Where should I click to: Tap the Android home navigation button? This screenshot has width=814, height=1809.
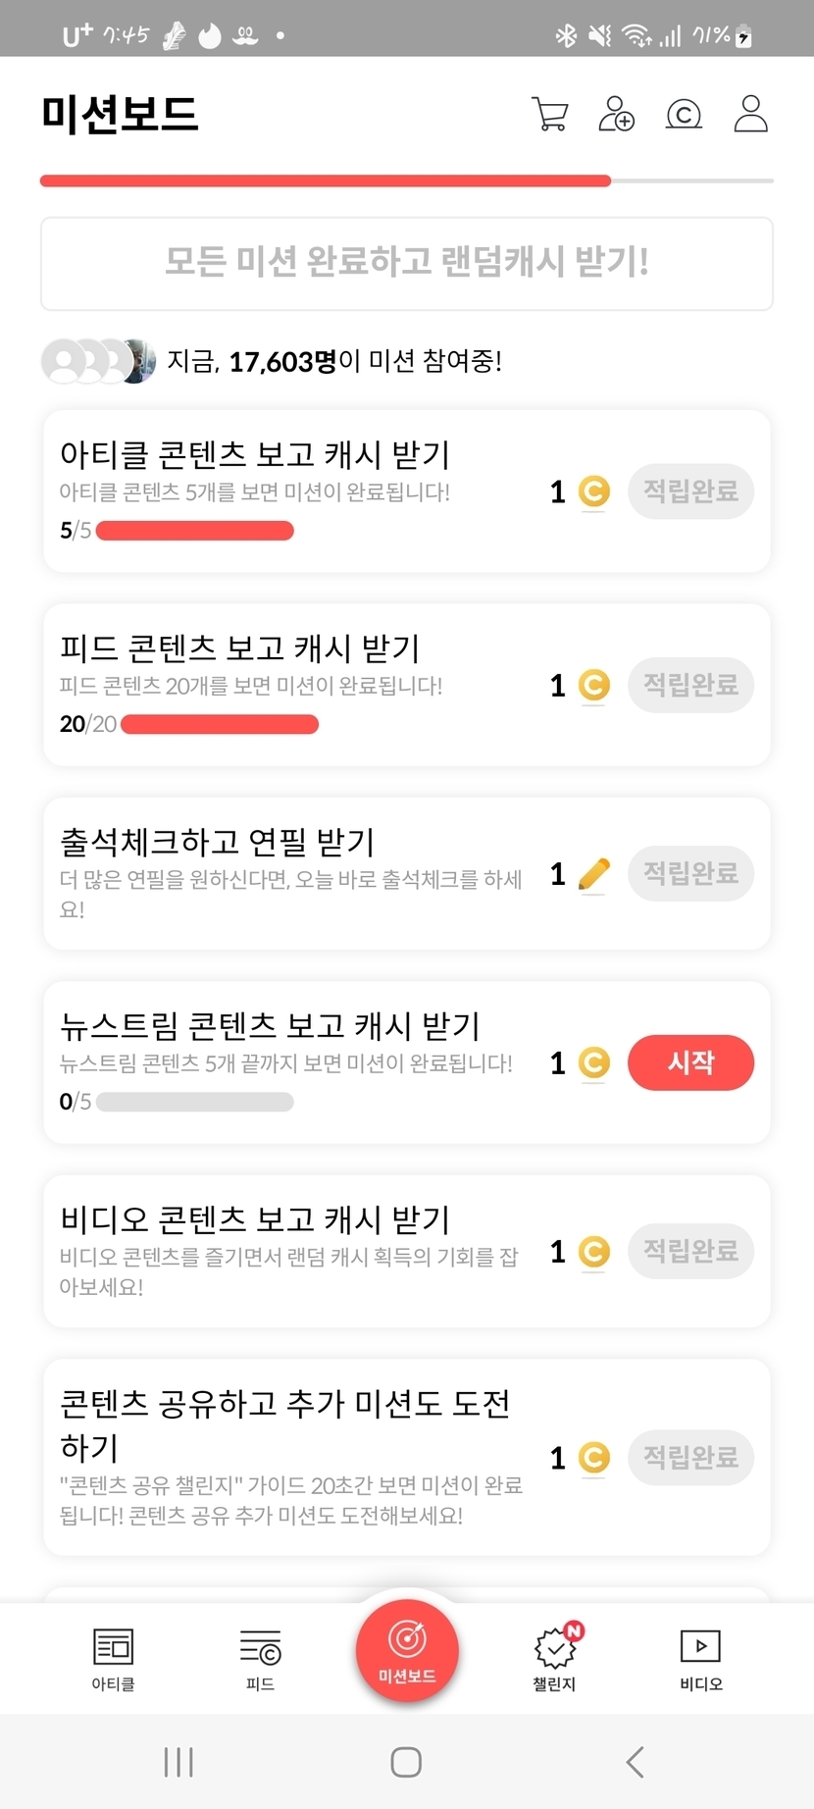pos(406,1762)
